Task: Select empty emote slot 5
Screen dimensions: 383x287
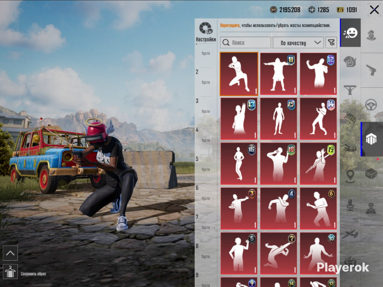Action: tap(206, 169)
